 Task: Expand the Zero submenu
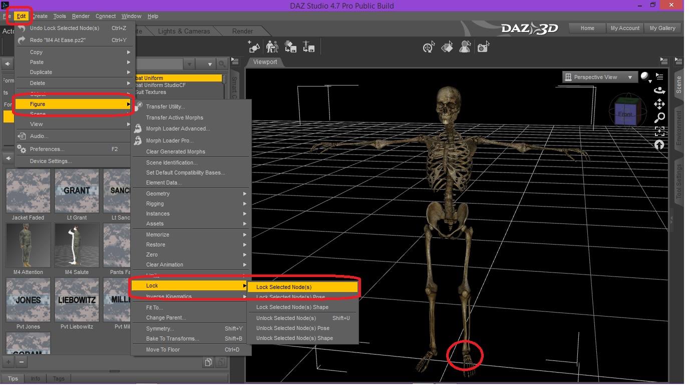(x=191, y=254)
